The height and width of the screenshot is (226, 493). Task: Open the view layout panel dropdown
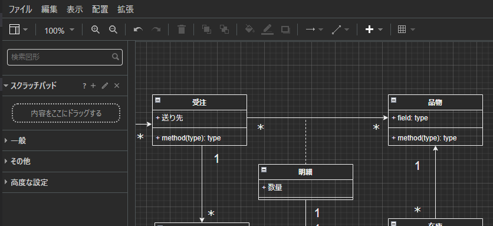(x=18, y=30)
